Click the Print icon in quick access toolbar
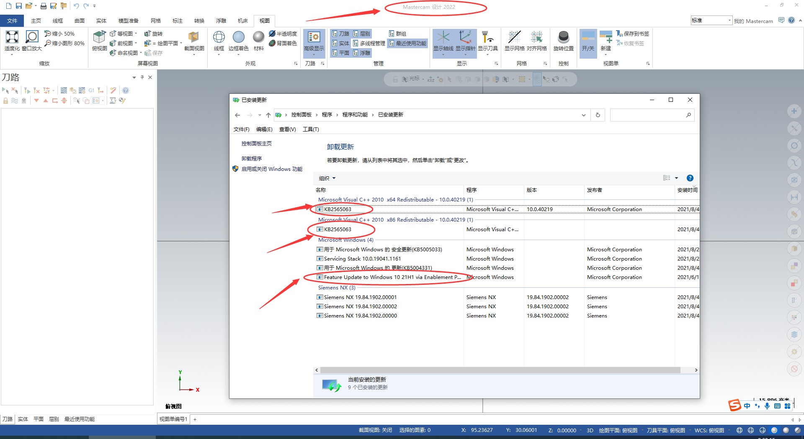Viewport: 804px width, 439px height. pos(43,6)
